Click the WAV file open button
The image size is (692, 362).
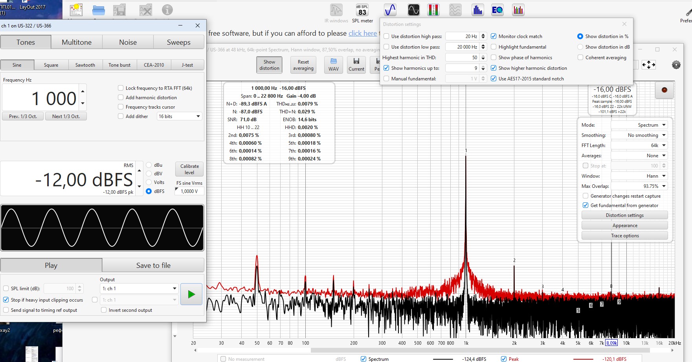click(x=334, y=65)
